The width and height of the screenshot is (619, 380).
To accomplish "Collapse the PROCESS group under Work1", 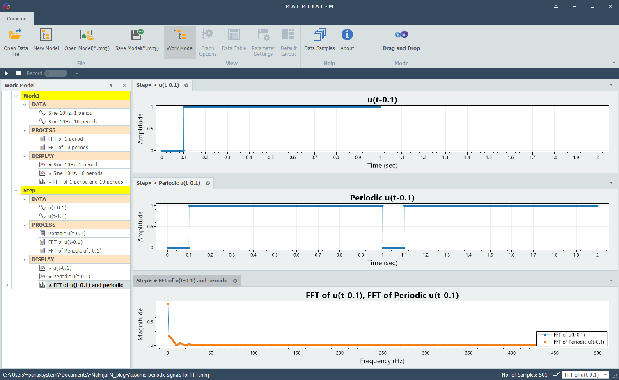I will 25,130.
